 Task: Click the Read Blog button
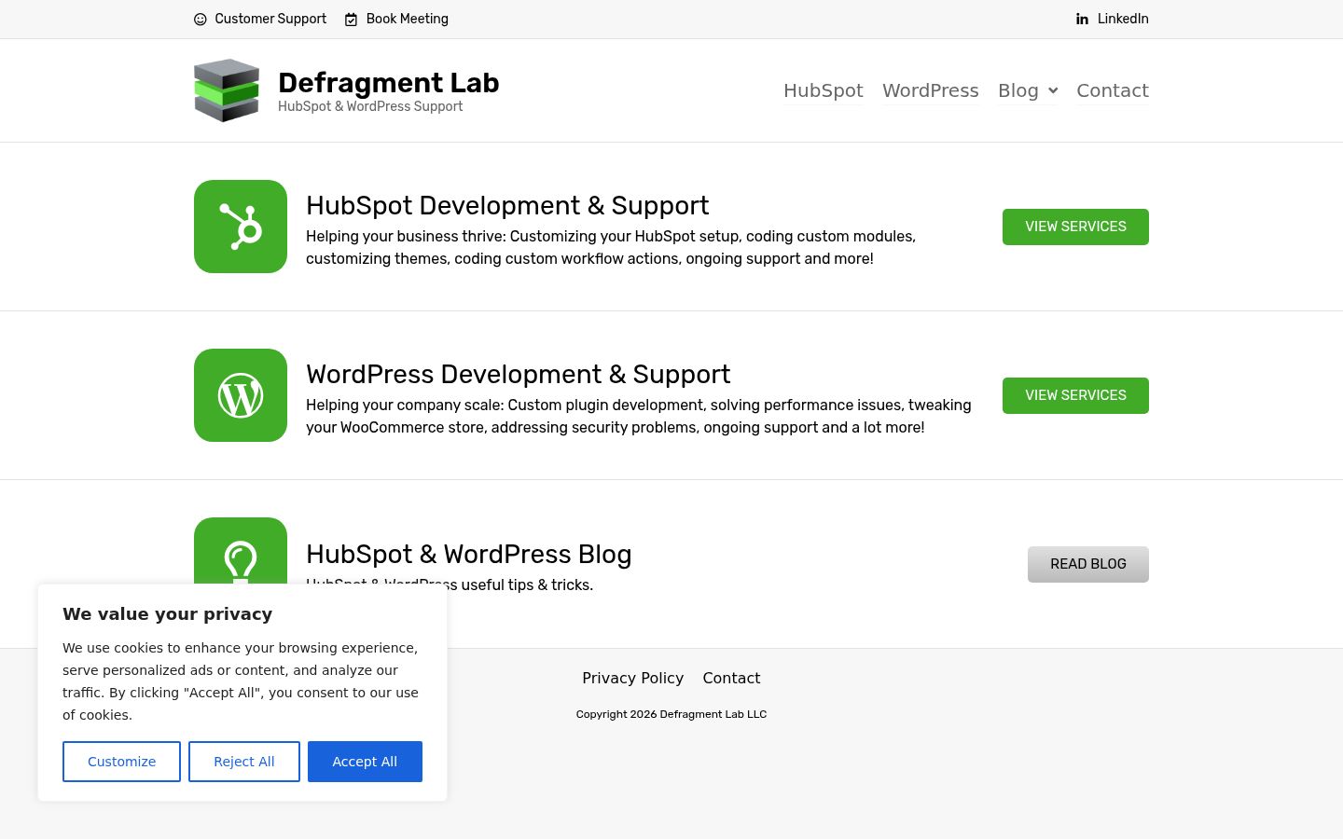click(1088, 564)
